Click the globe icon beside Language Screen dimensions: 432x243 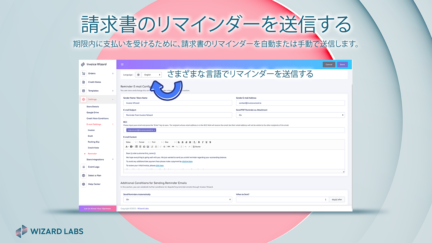click(x=138, y=75)
